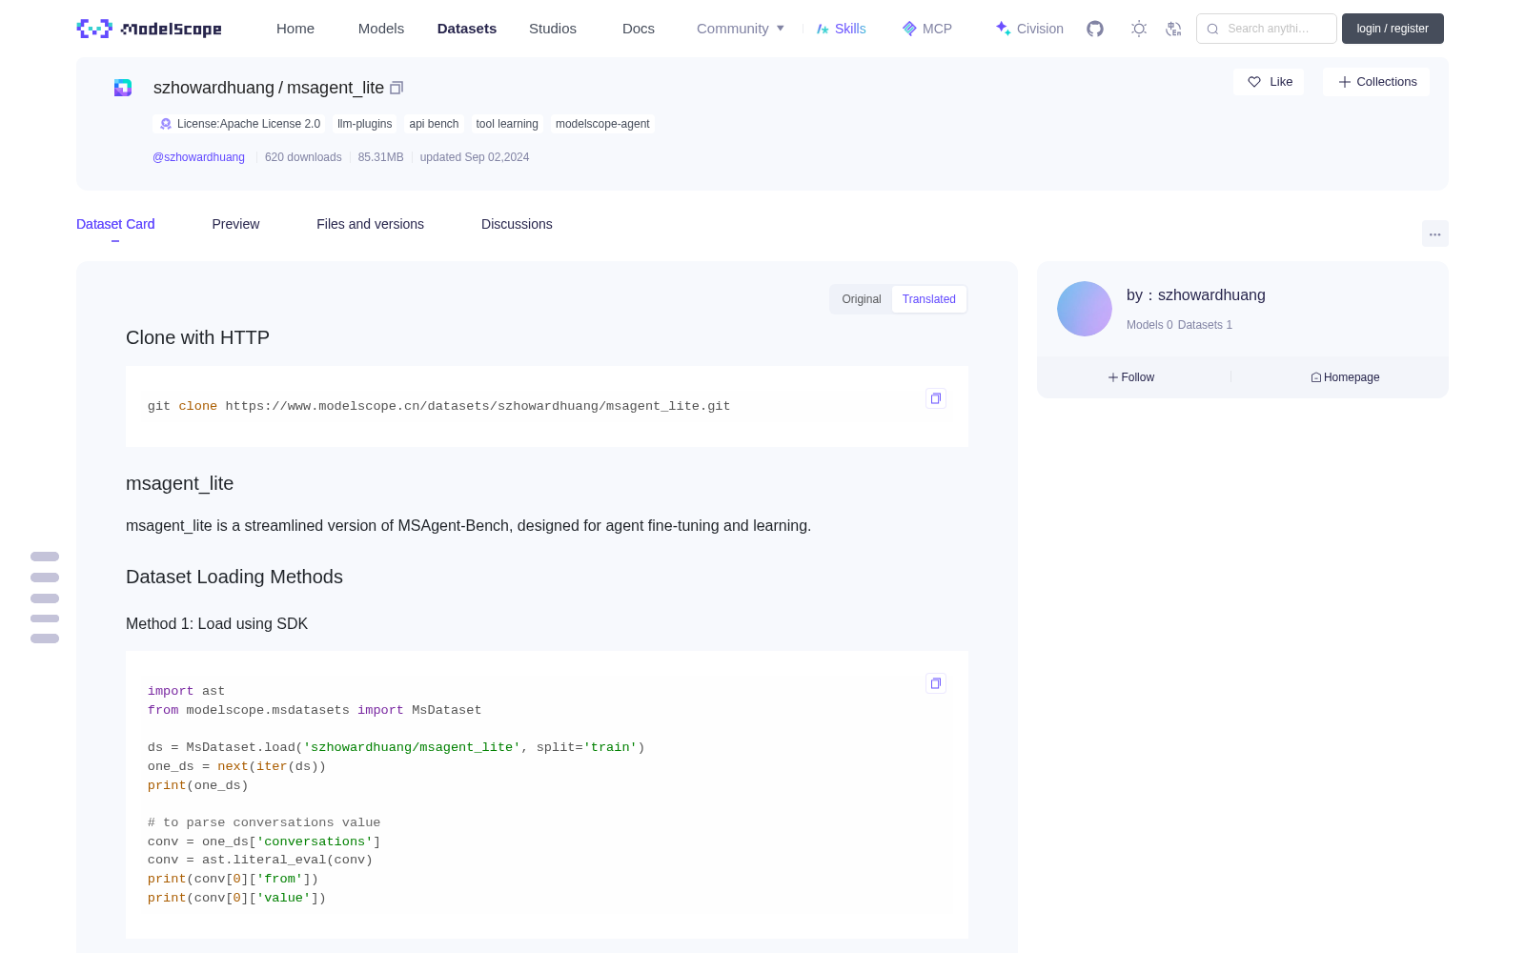1525x953 pixels.
Task: Open the @szhowardhuang profile link
Action: 198,157
